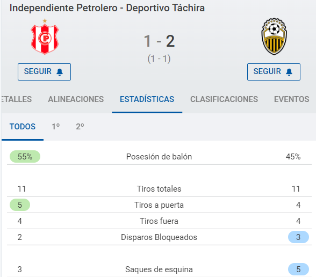Click the blue 5 Saques de esquina badge
Screen dimensions: 316x277
(x=298, y=269)
